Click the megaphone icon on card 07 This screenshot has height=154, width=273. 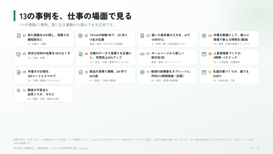point(142,54)
